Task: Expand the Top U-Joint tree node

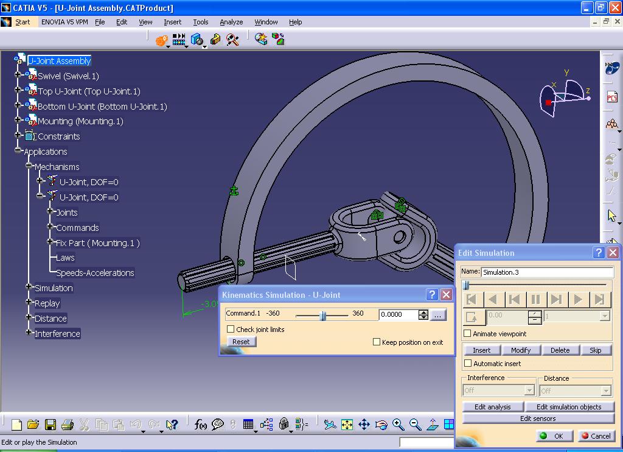Action: (x=18, y=90)
